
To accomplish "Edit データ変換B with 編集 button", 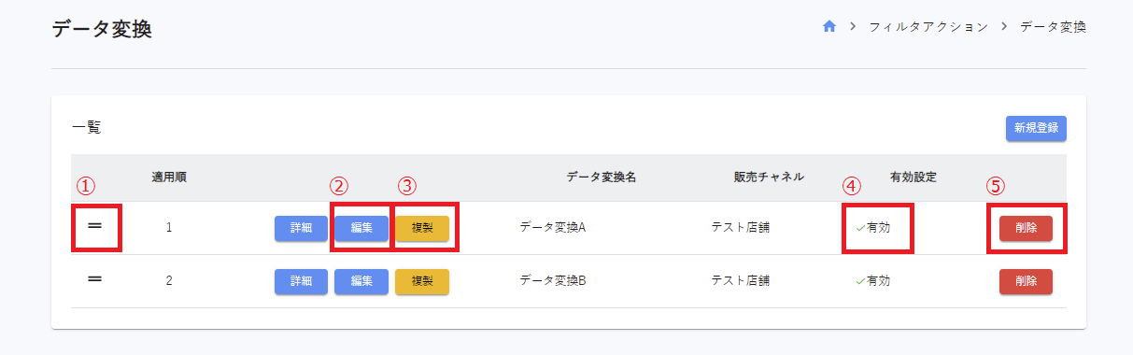I will click(361, 282).
